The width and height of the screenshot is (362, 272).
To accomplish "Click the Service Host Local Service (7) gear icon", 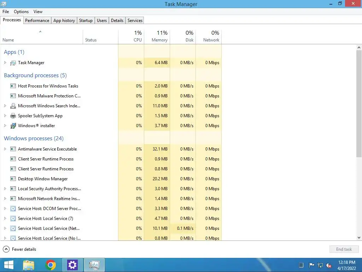I will [x=13, y=219].
